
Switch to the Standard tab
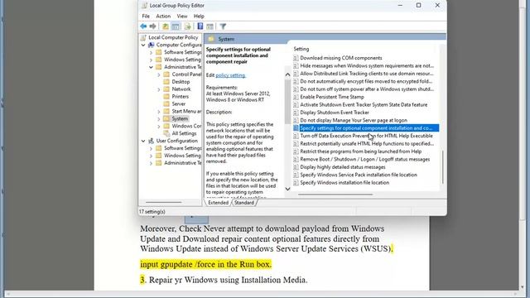point(244,203)
